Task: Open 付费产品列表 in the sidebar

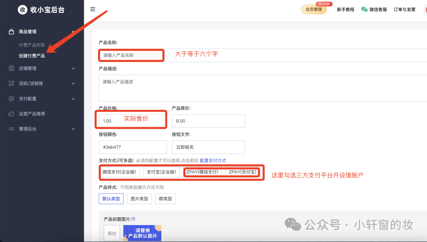Action: click(x=32, y=45)
